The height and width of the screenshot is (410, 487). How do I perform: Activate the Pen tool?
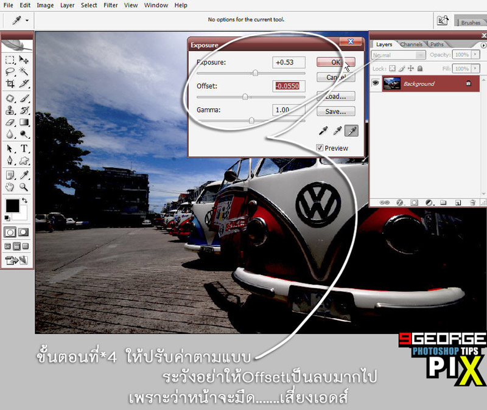coord(10,161)
